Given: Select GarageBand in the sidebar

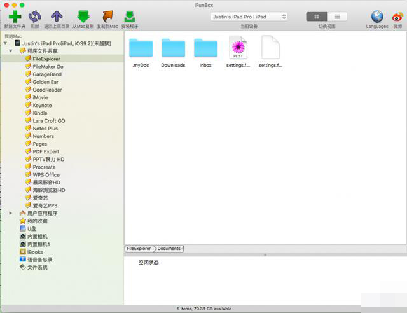Looking at the screenshot, I should [x=46, y=74].
